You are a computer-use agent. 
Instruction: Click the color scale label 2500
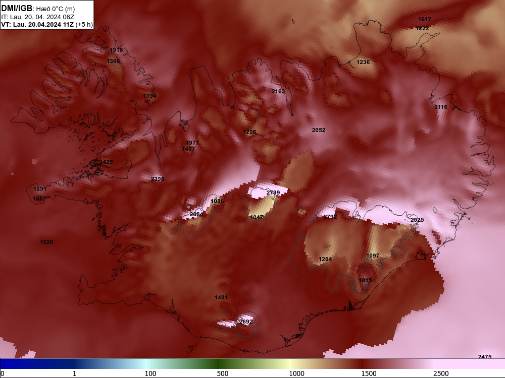(441, 373)
